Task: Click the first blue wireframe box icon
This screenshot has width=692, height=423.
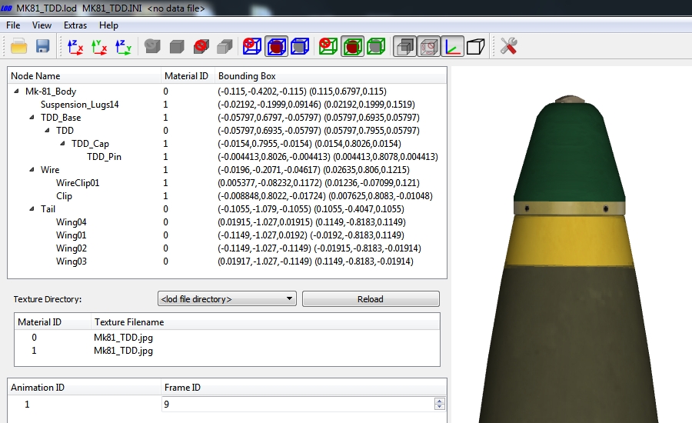Action: (252, 46)
